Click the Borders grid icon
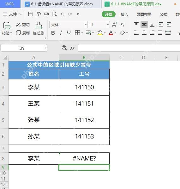The height and width of the screenshot is (189, 180). pyautogui.click(x=77, y=33)
